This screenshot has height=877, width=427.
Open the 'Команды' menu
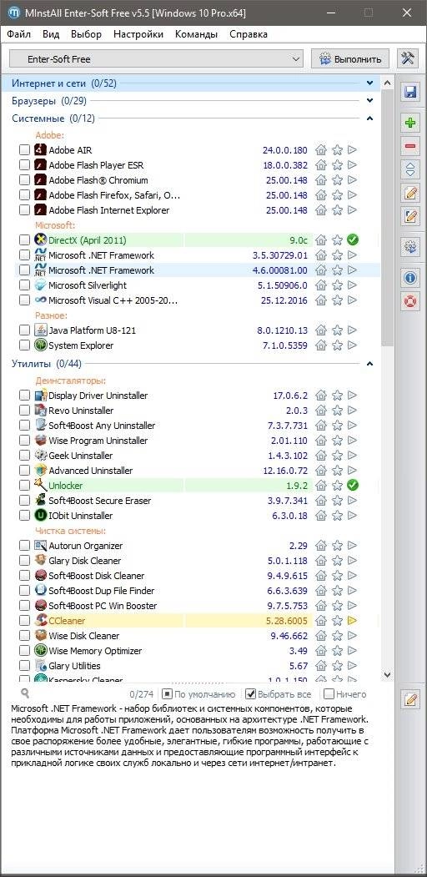point(196,34)
